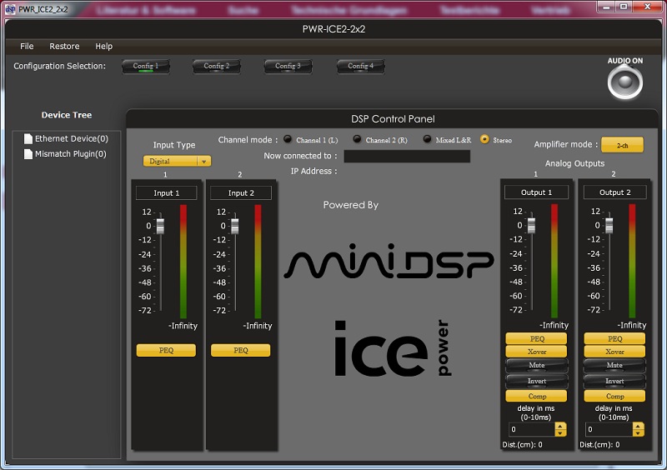
Task: Click the Now connected to field
Action: click(x=407, y=156)
